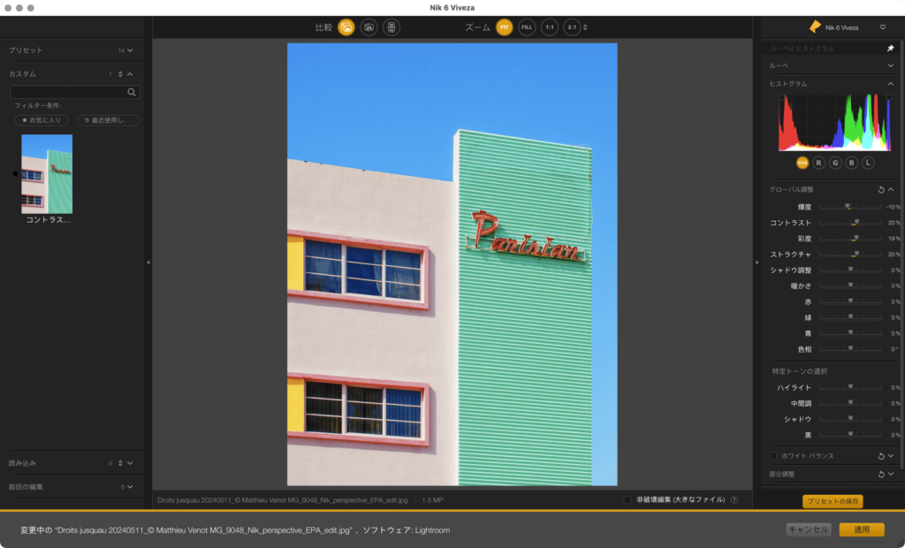Show the B histogram channel
Screen dimensions: 905x548
(851, 163)
